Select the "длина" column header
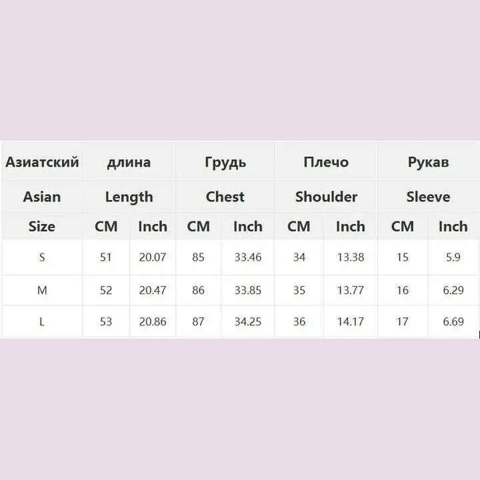Screen dimensions: 480x480 (129, 162)
